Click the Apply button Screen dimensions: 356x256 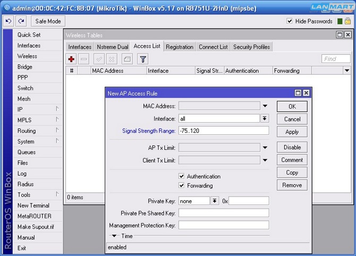(x=292, y=132)
